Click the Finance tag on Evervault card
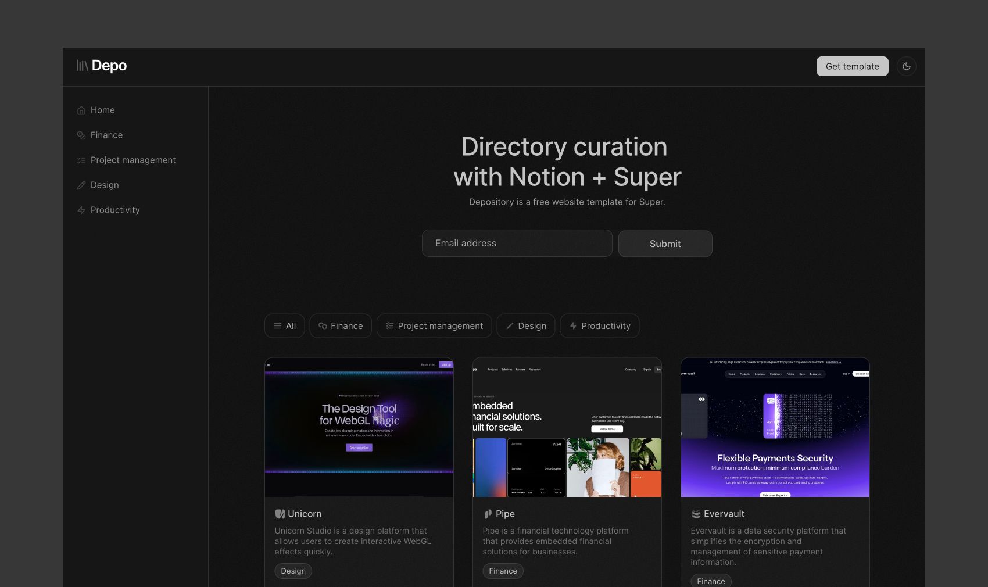The image size is (988, 587). tap(711, 581)
